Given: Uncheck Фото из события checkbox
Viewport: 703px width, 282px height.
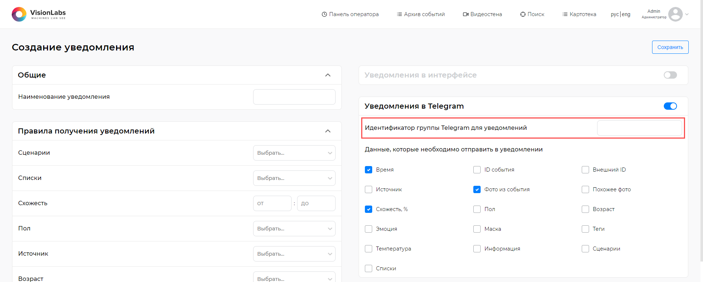Looking at the screenshot, I should click(x=477, y=189).
